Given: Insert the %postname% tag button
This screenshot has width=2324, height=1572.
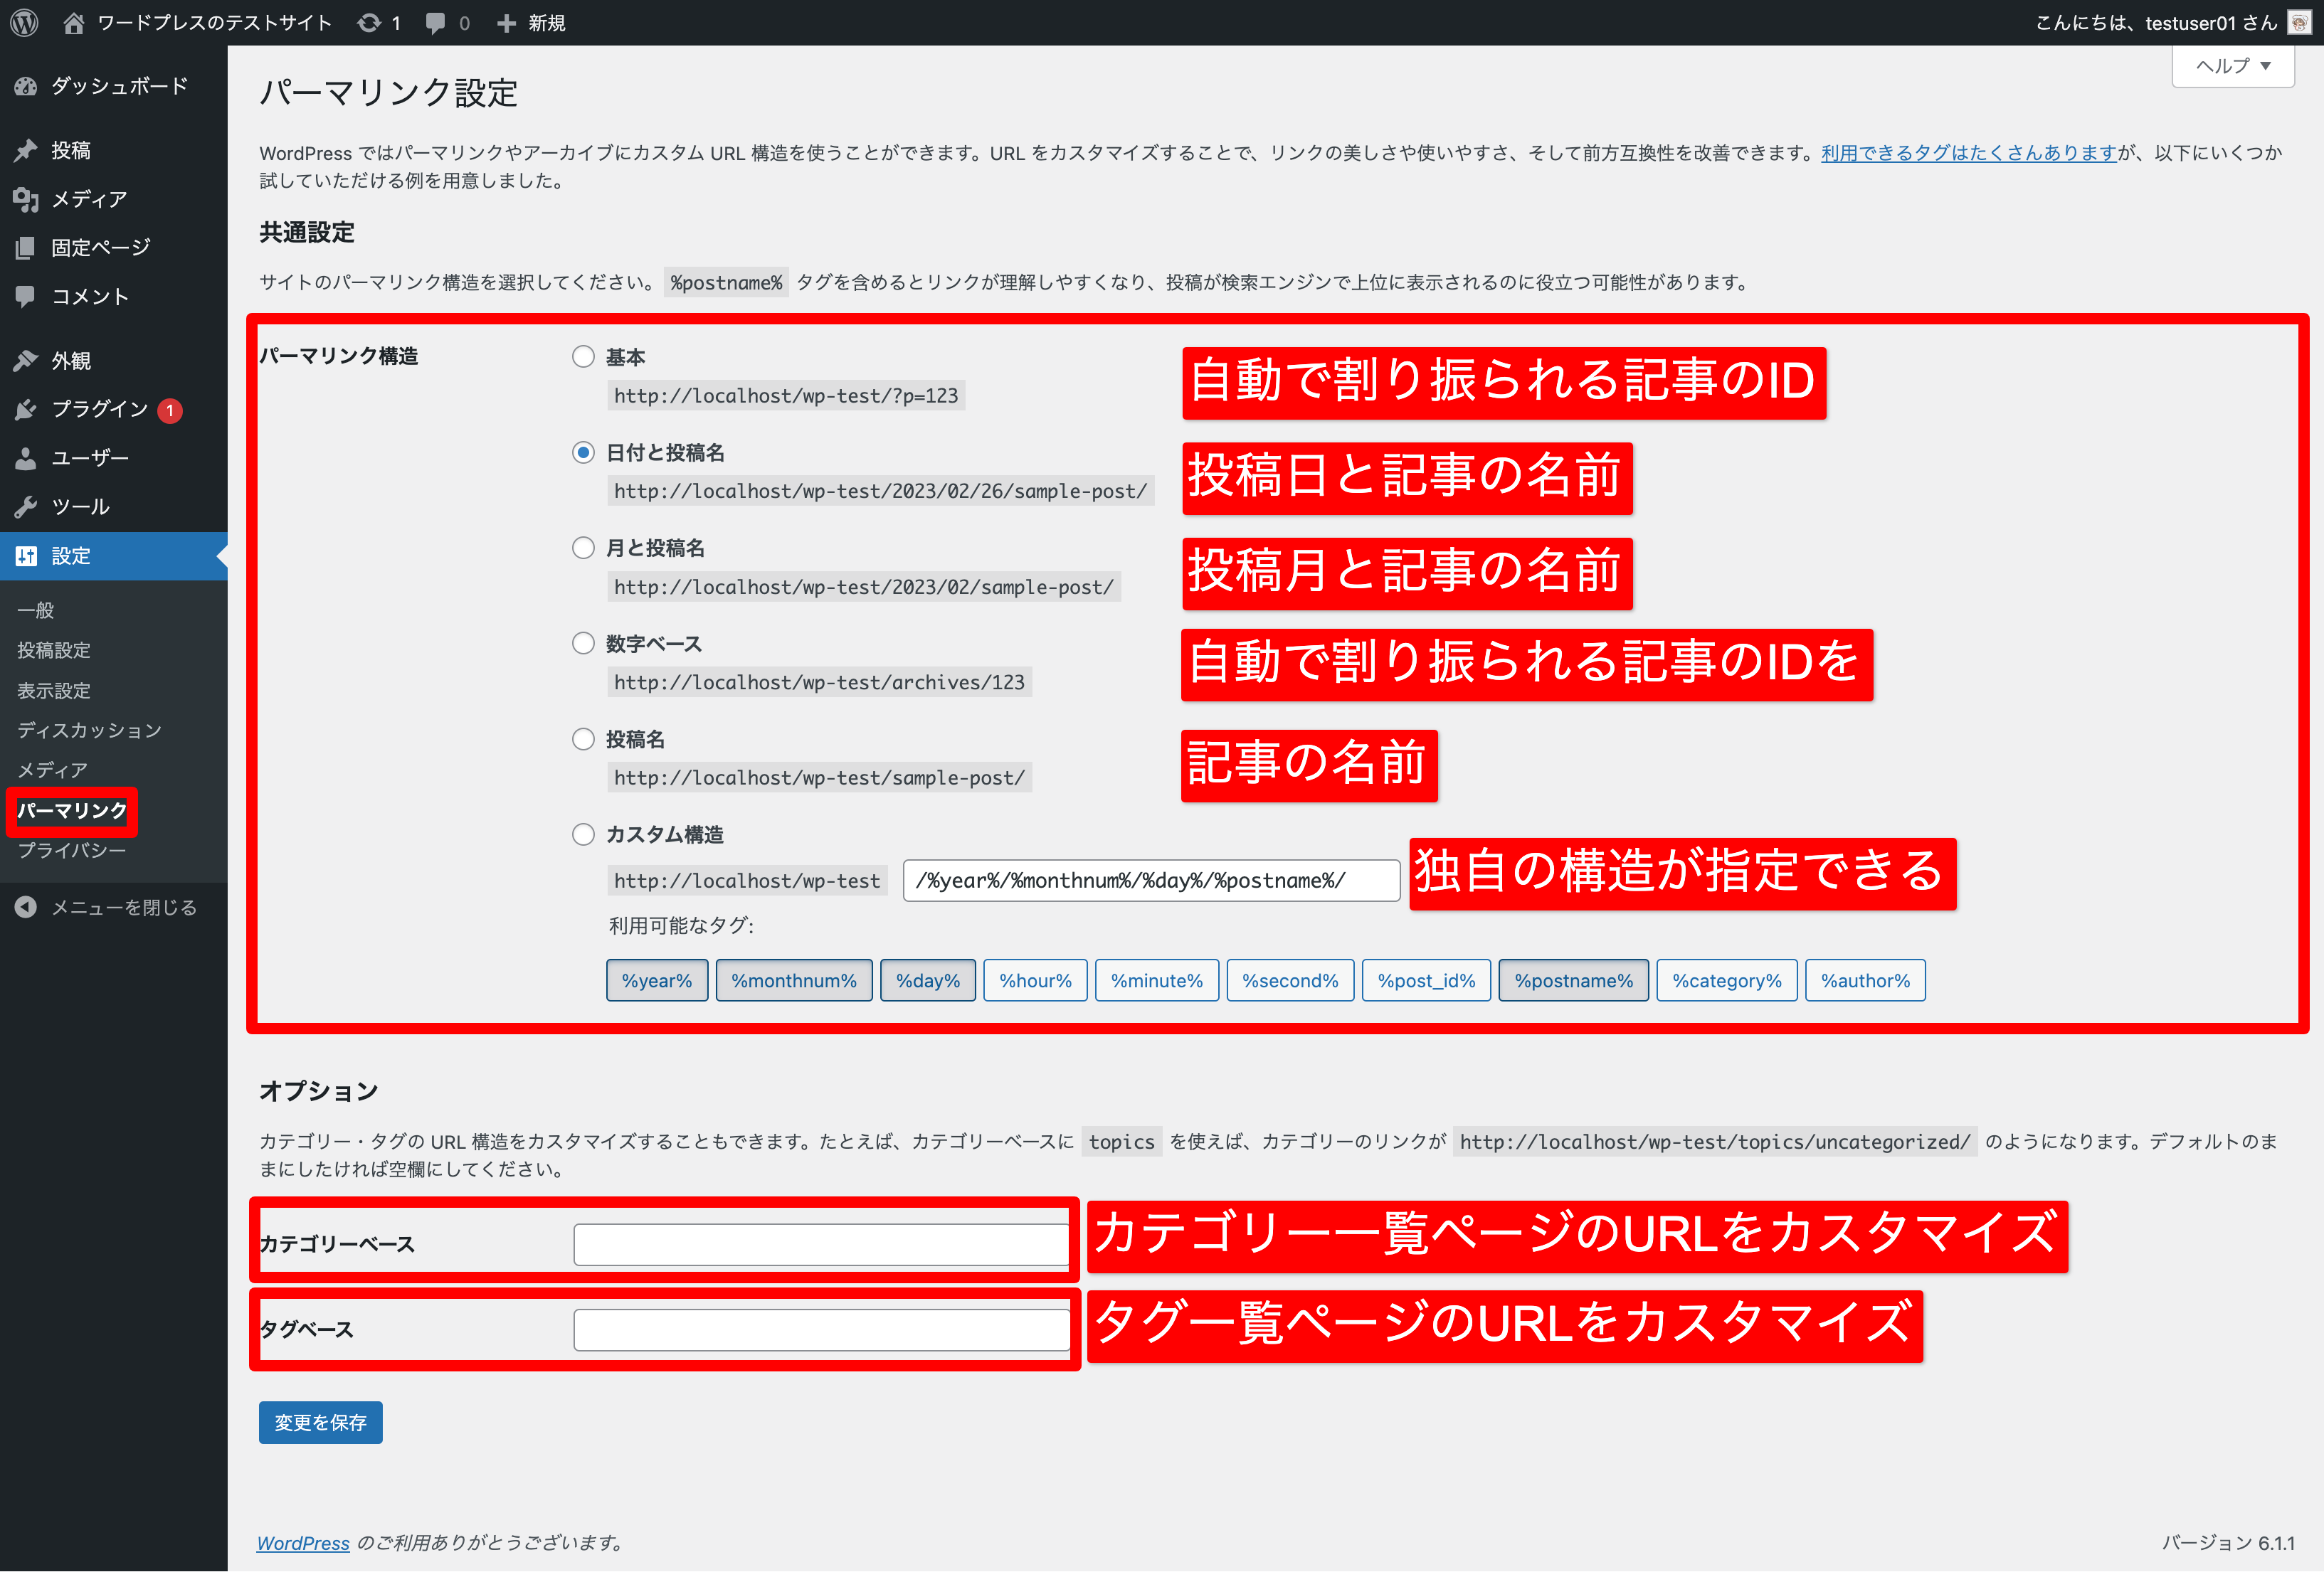Looking at the screenshot, I should (1574, 980).
